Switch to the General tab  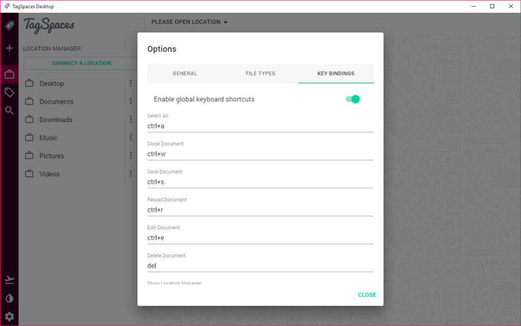coord(185,73)
